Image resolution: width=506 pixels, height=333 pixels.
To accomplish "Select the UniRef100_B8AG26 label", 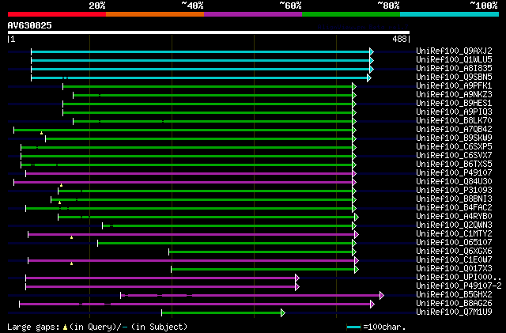I will click(454, 304).
